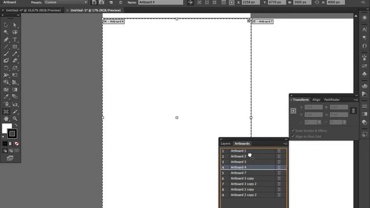
Task: Toggle Show Cross Hairs in control bar
Action: (207, 2)
